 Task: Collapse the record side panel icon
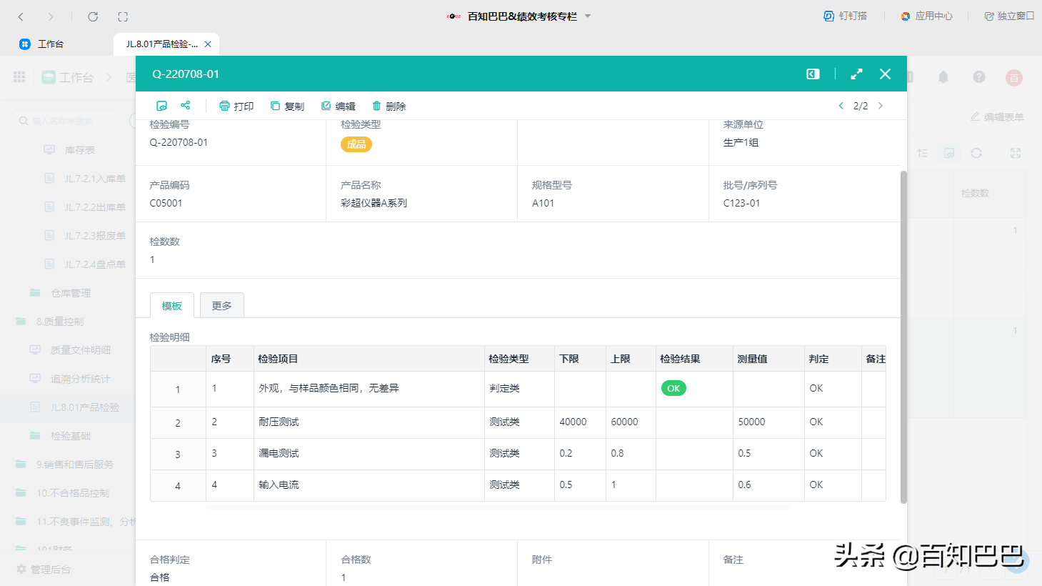pos(813,74)
